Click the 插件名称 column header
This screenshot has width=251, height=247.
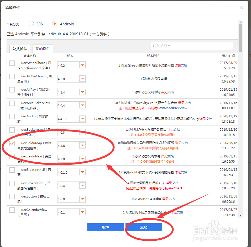click(29, 56)
